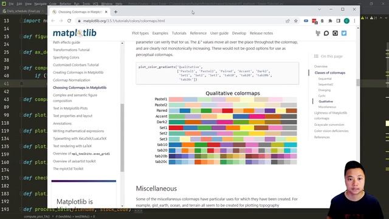Viewport: 389px width, 219px height.
Task: Click the padlock site info icon
Action: pyautogui.click(x=79, y=21)
